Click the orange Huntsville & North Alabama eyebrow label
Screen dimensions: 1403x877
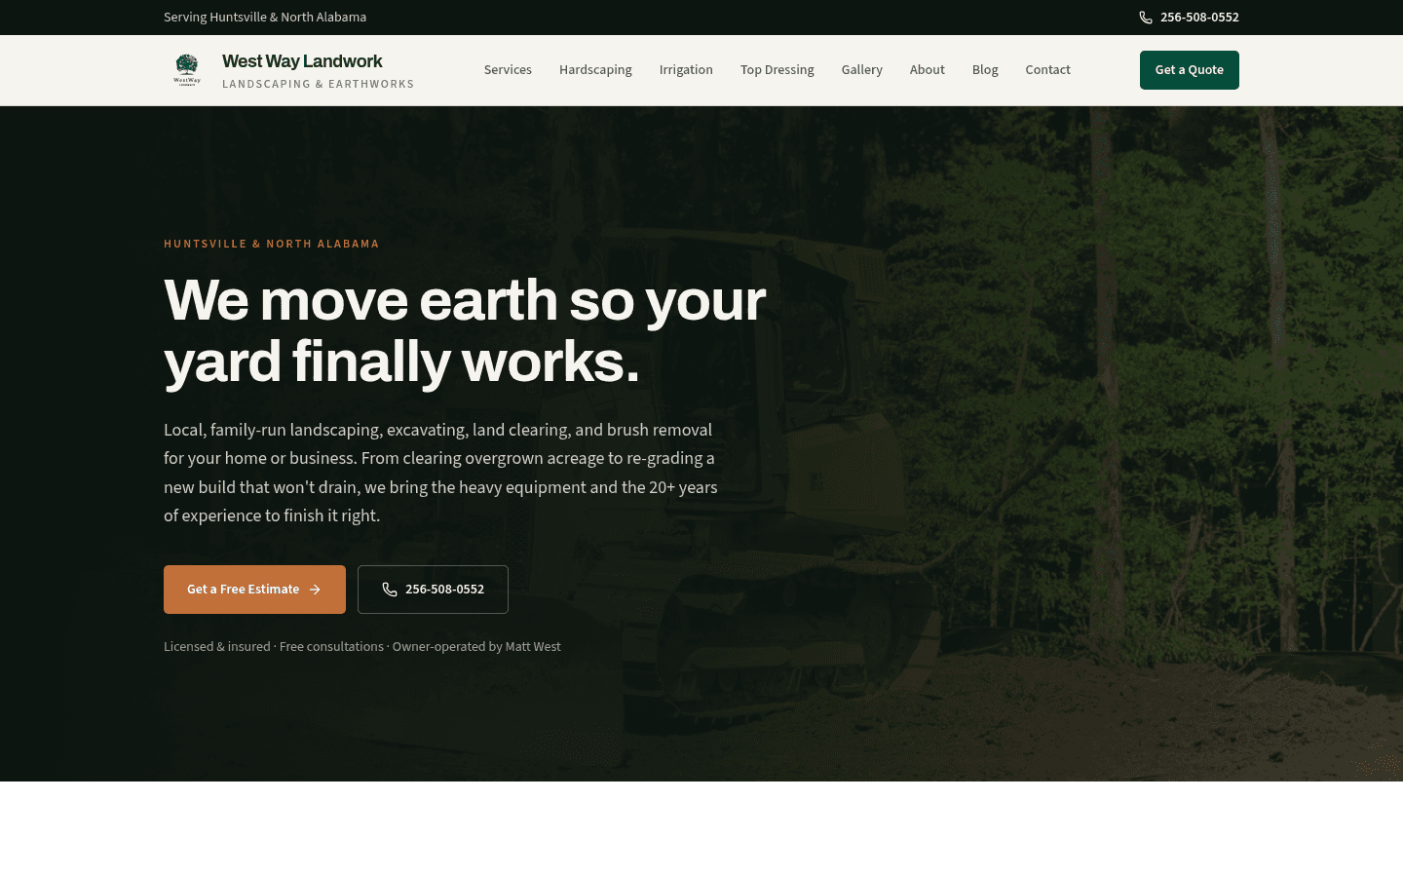[272, 244]
